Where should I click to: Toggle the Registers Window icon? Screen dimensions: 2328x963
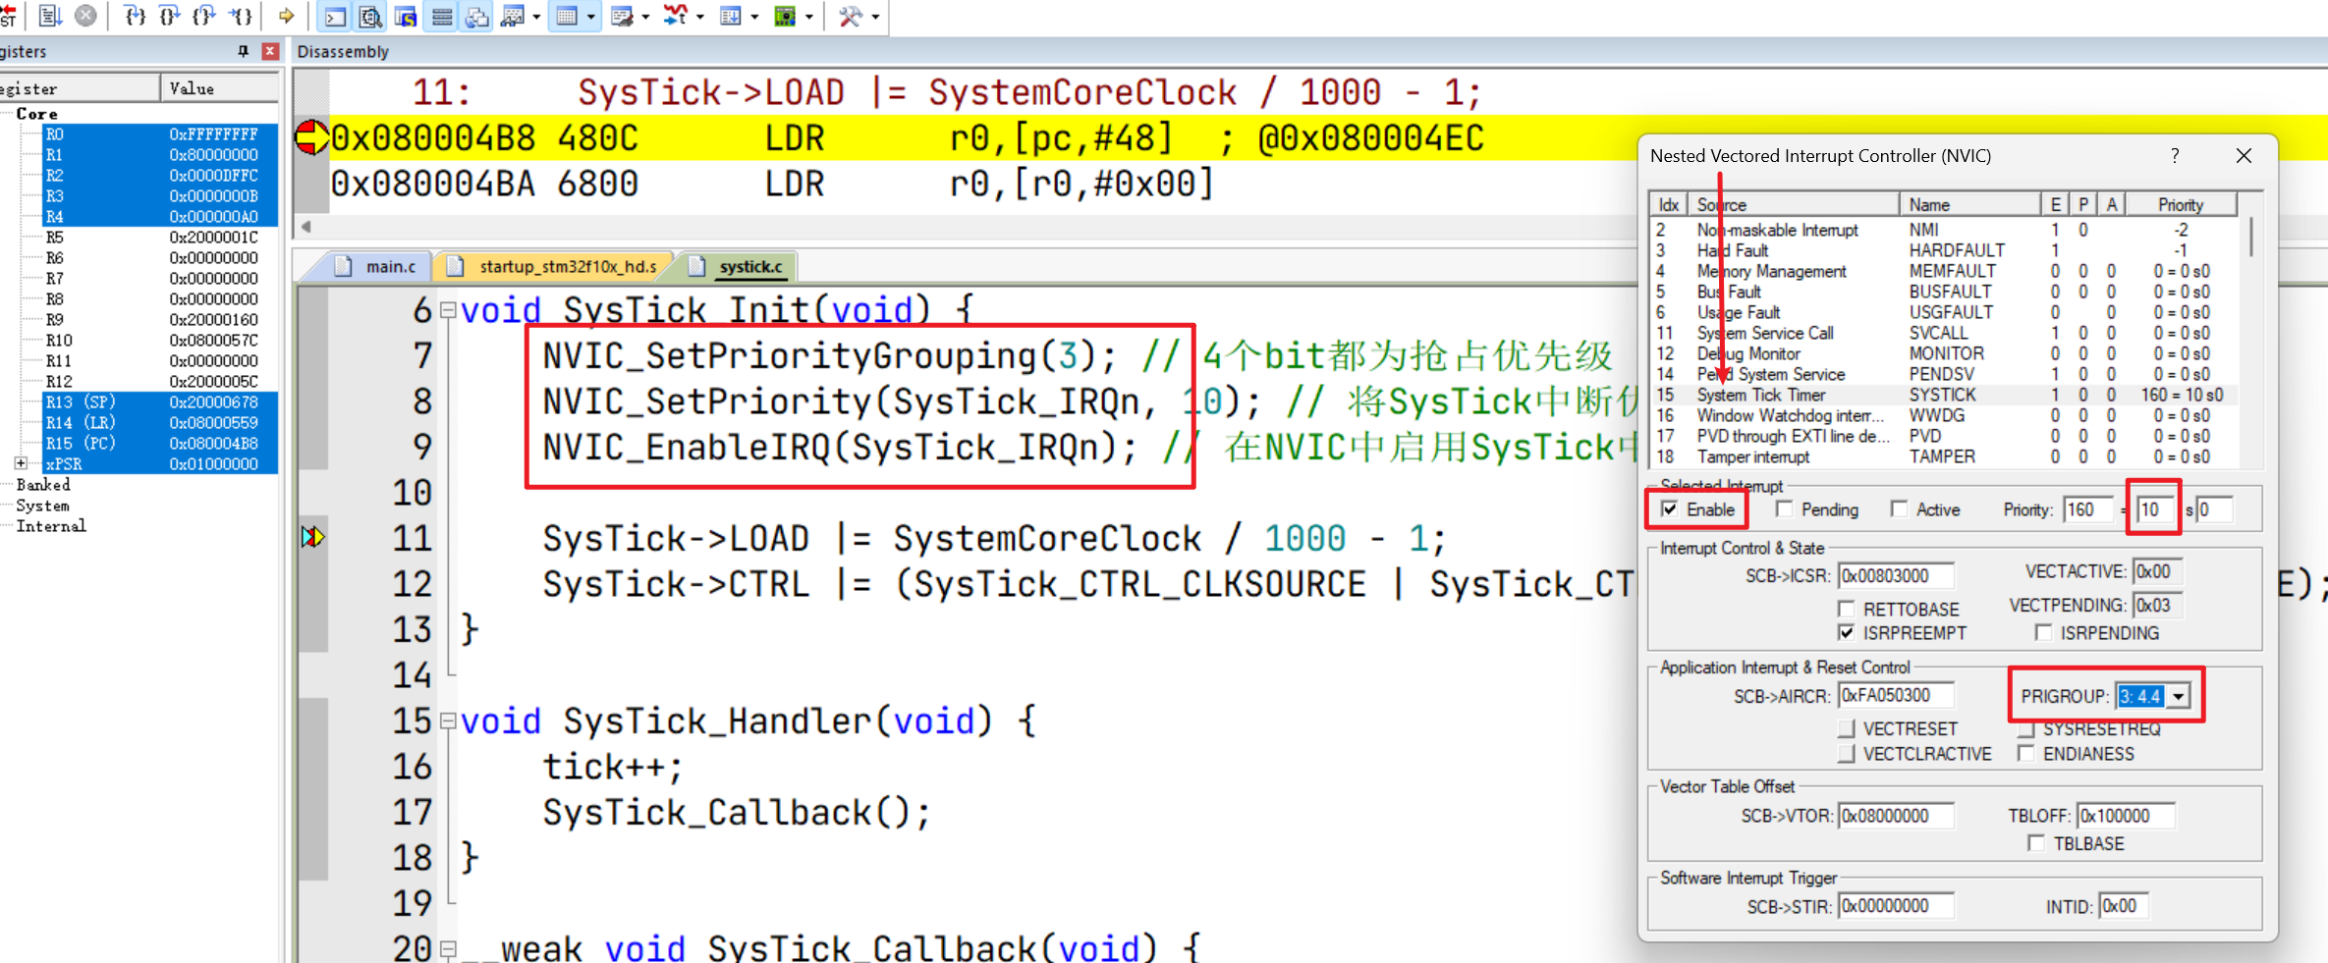point(442,16)
